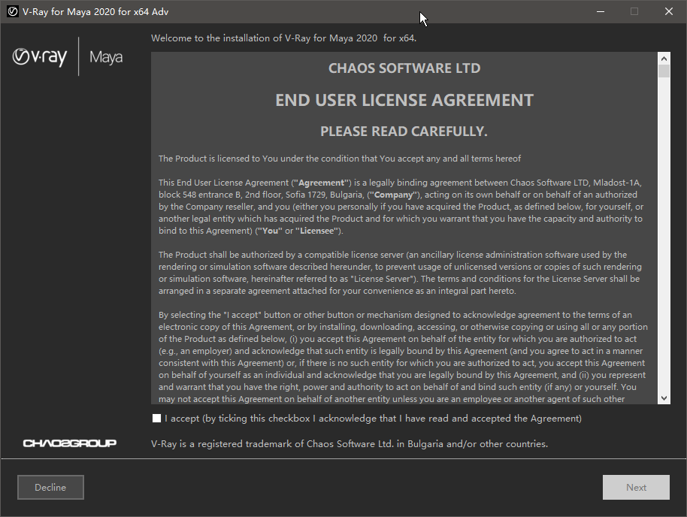Click the Decline button

tap(50, 487)
